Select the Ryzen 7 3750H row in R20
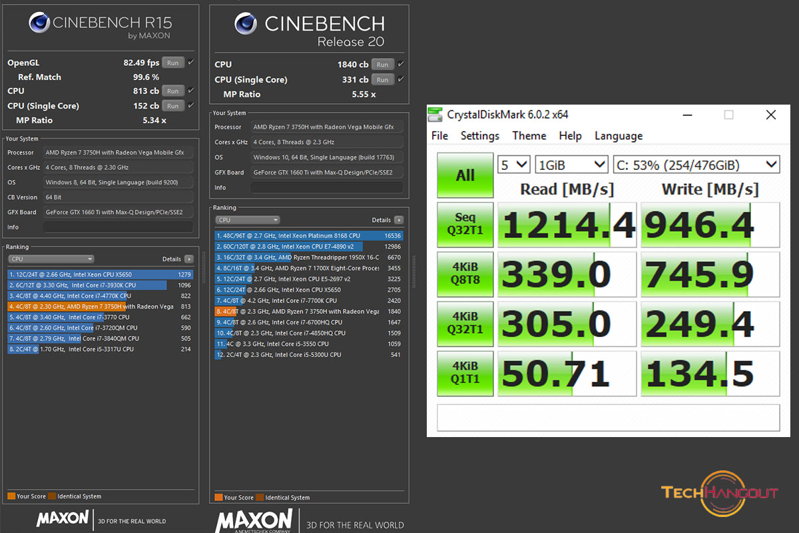 point(309,311)
